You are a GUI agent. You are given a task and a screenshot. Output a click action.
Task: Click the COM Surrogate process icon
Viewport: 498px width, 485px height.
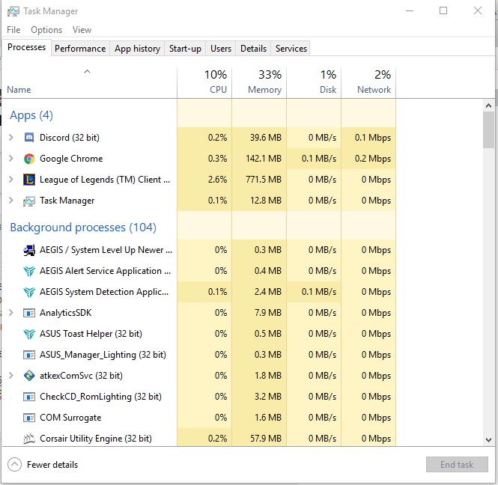pos(29,418)
